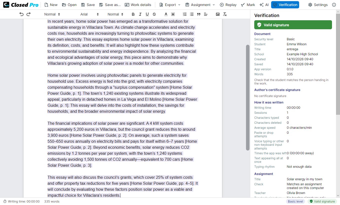Expand the Export menu
The image size is (340, 205).
169,5
